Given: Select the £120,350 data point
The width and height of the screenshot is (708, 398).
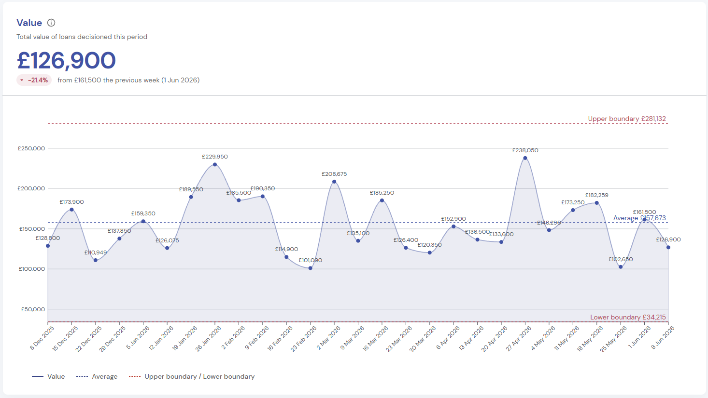Looking at the screenshot, I should [430, 252].
